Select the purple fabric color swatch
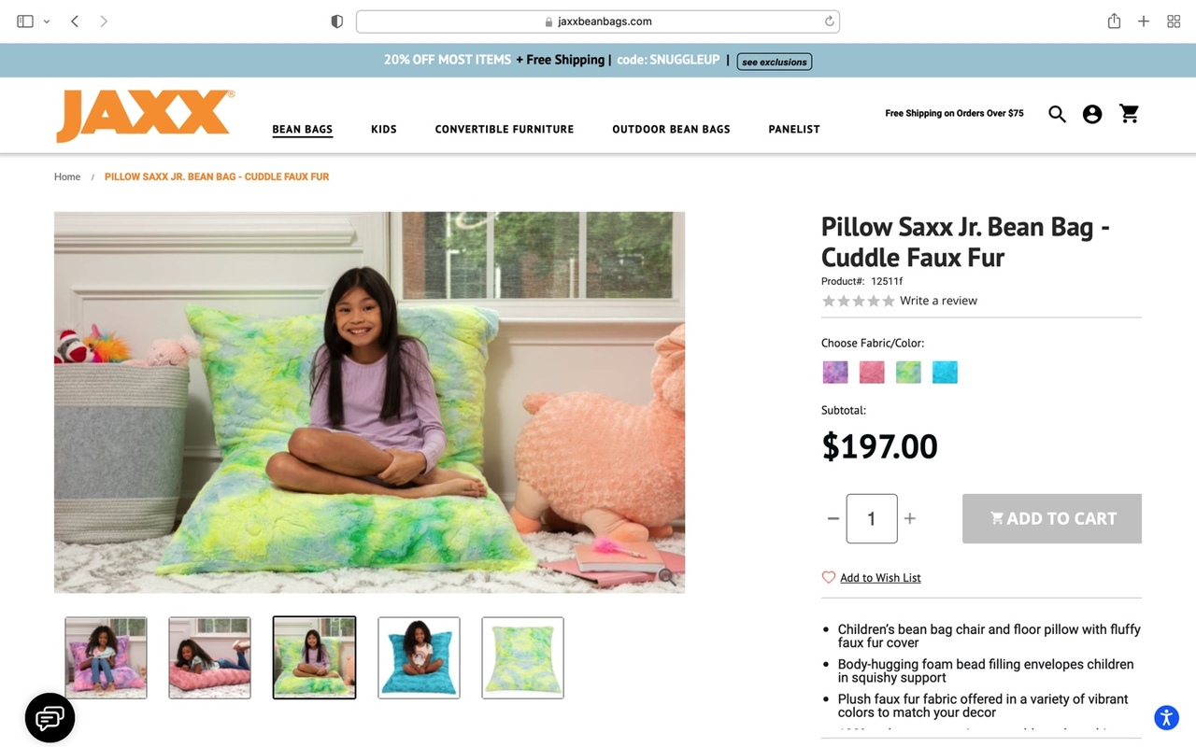Image resolution: width=1196 pixels, height=747 pixels. coord(835,373)
